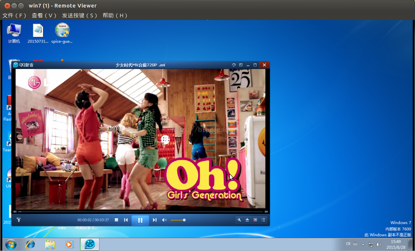Launch Internet Explorer from taskbar
Viewport: 415px width, 251px height.
tap(30, 244)
